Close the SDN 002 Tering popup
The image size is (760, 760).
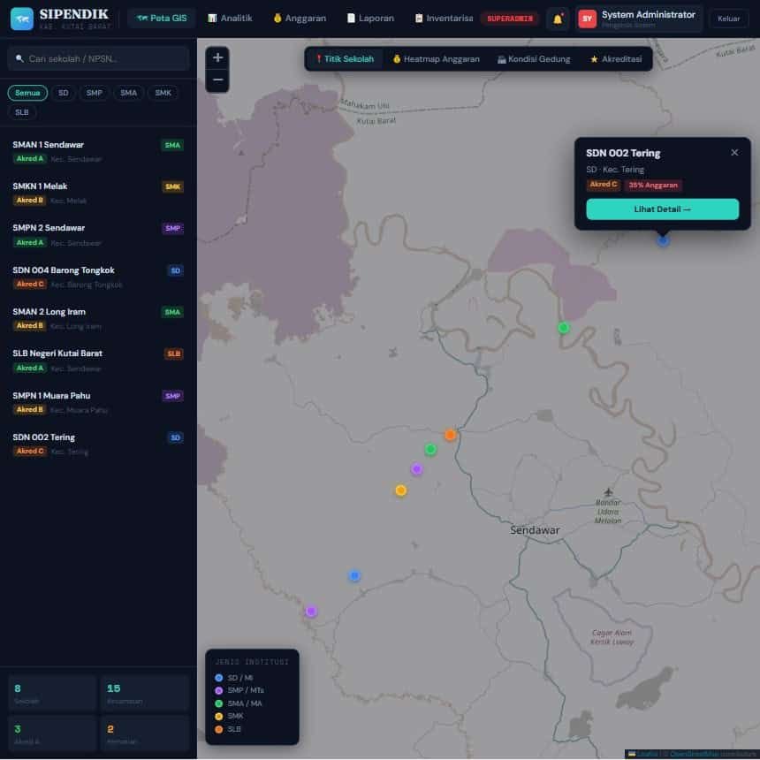734,153
